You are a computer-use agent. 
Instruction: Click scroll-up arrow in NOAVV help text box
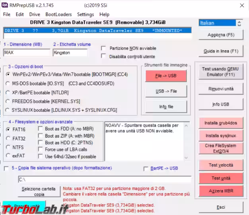click(186, 126)
